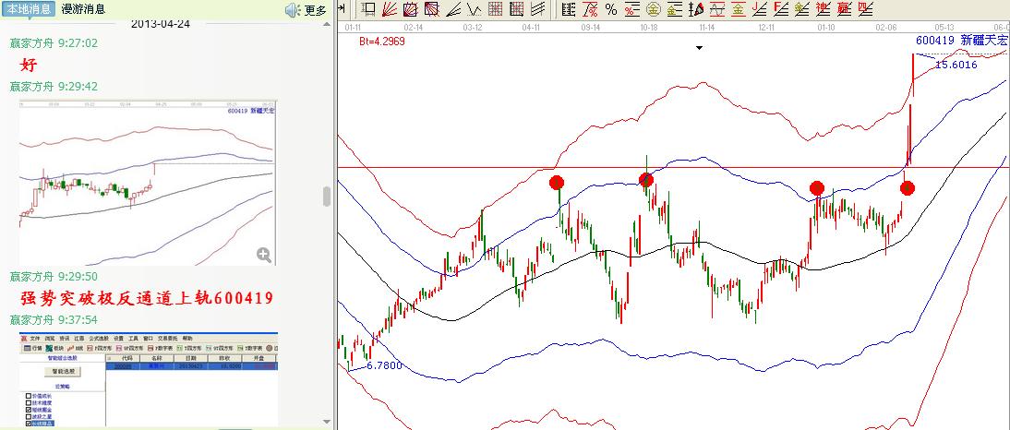Click the magnifier zoom icon on chart thumbnail
Screen dimensions: 1010x430
pos(264,255)
